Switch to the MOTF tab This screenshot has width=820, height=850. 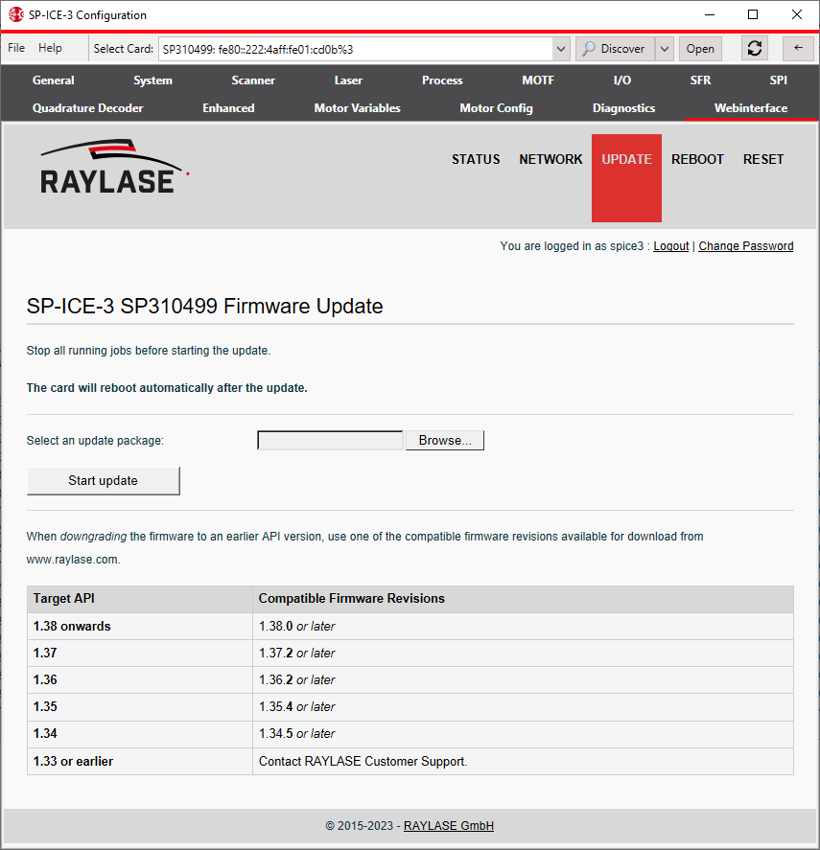pyautogui.click(x=538, y=80)
